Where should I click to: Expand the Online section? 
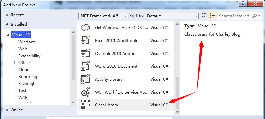7,110
